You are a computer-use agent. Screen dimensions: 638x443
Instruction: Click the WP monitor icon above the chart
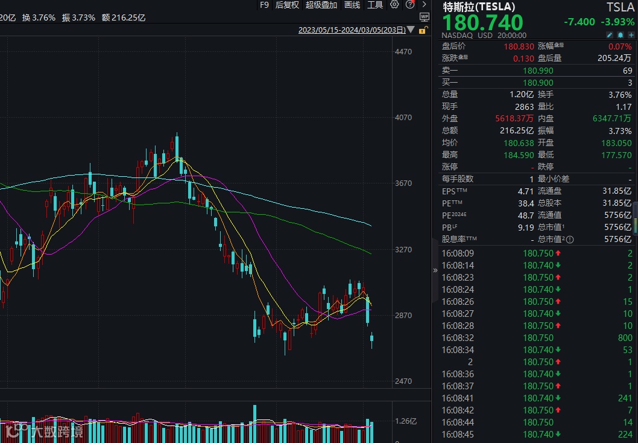tap(425, 17)
